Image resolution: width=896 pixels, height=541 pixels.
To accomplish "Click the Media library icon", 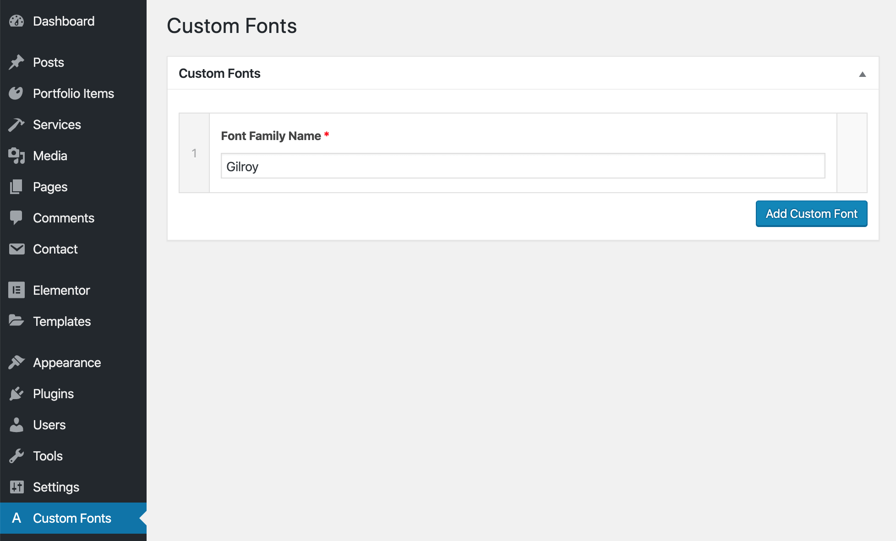I will point(16,156).
